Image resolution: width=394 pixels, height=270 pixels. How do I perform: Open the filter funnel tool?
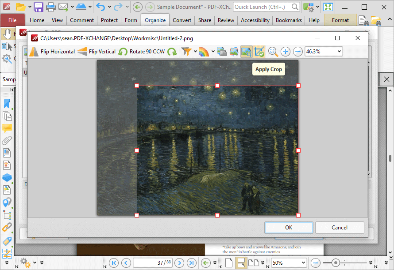pos(186,52)
